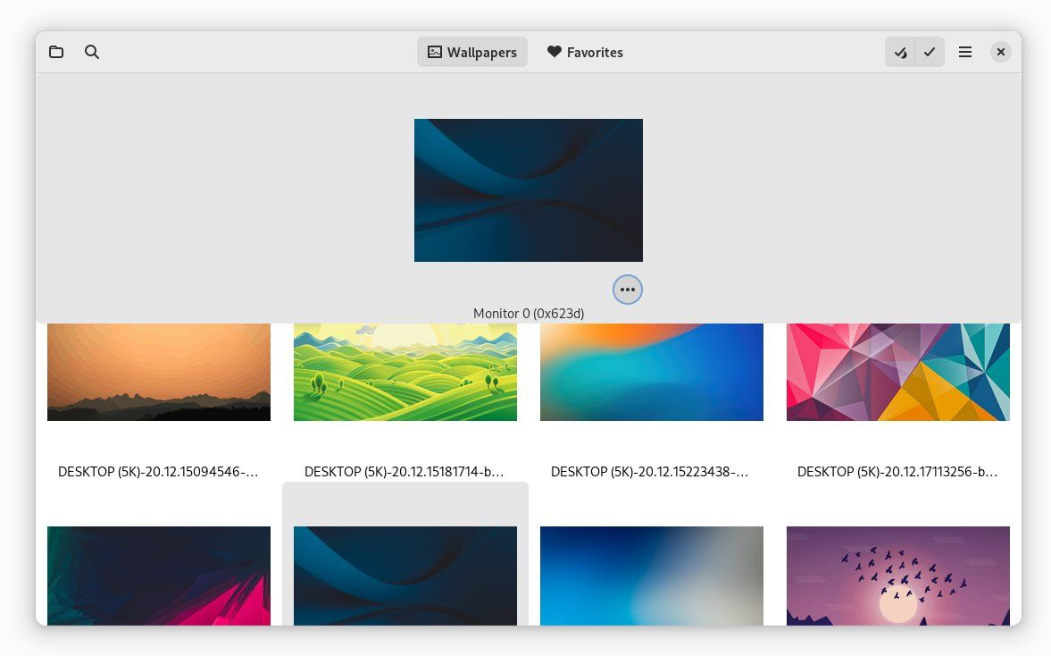Screen dimensions: 1051x656
Task: Select the dark blue wave wallpaper thumbnail
Action: tap(405, 576)
